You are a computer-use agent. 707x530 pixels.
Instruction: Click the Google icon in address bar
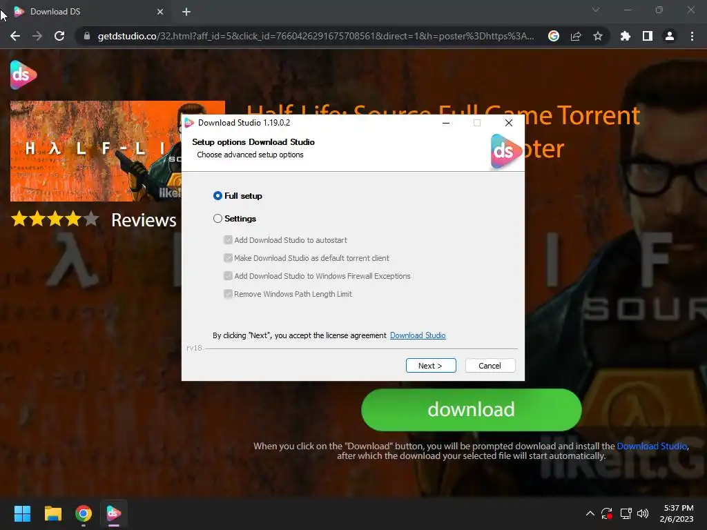pyautogui.click(x=554, y=36)
